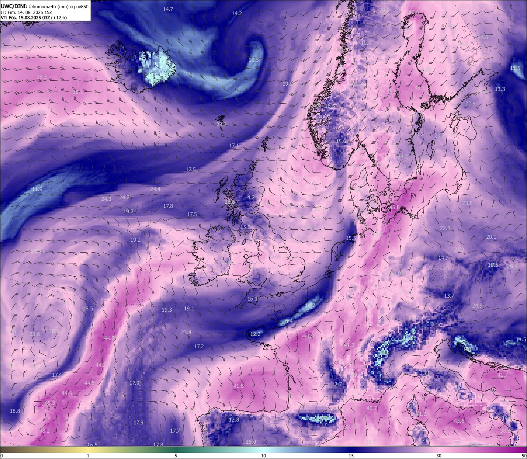Click the '5' tick on the color scale
The width and height of the screenshot is (527, 459).
[x=176, y=455]
